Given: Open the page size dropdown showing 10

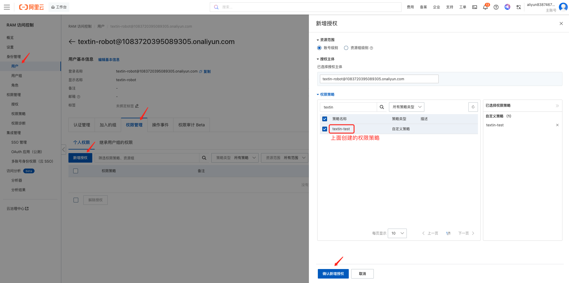Looking at the screenshot, I should click(397, 233).
